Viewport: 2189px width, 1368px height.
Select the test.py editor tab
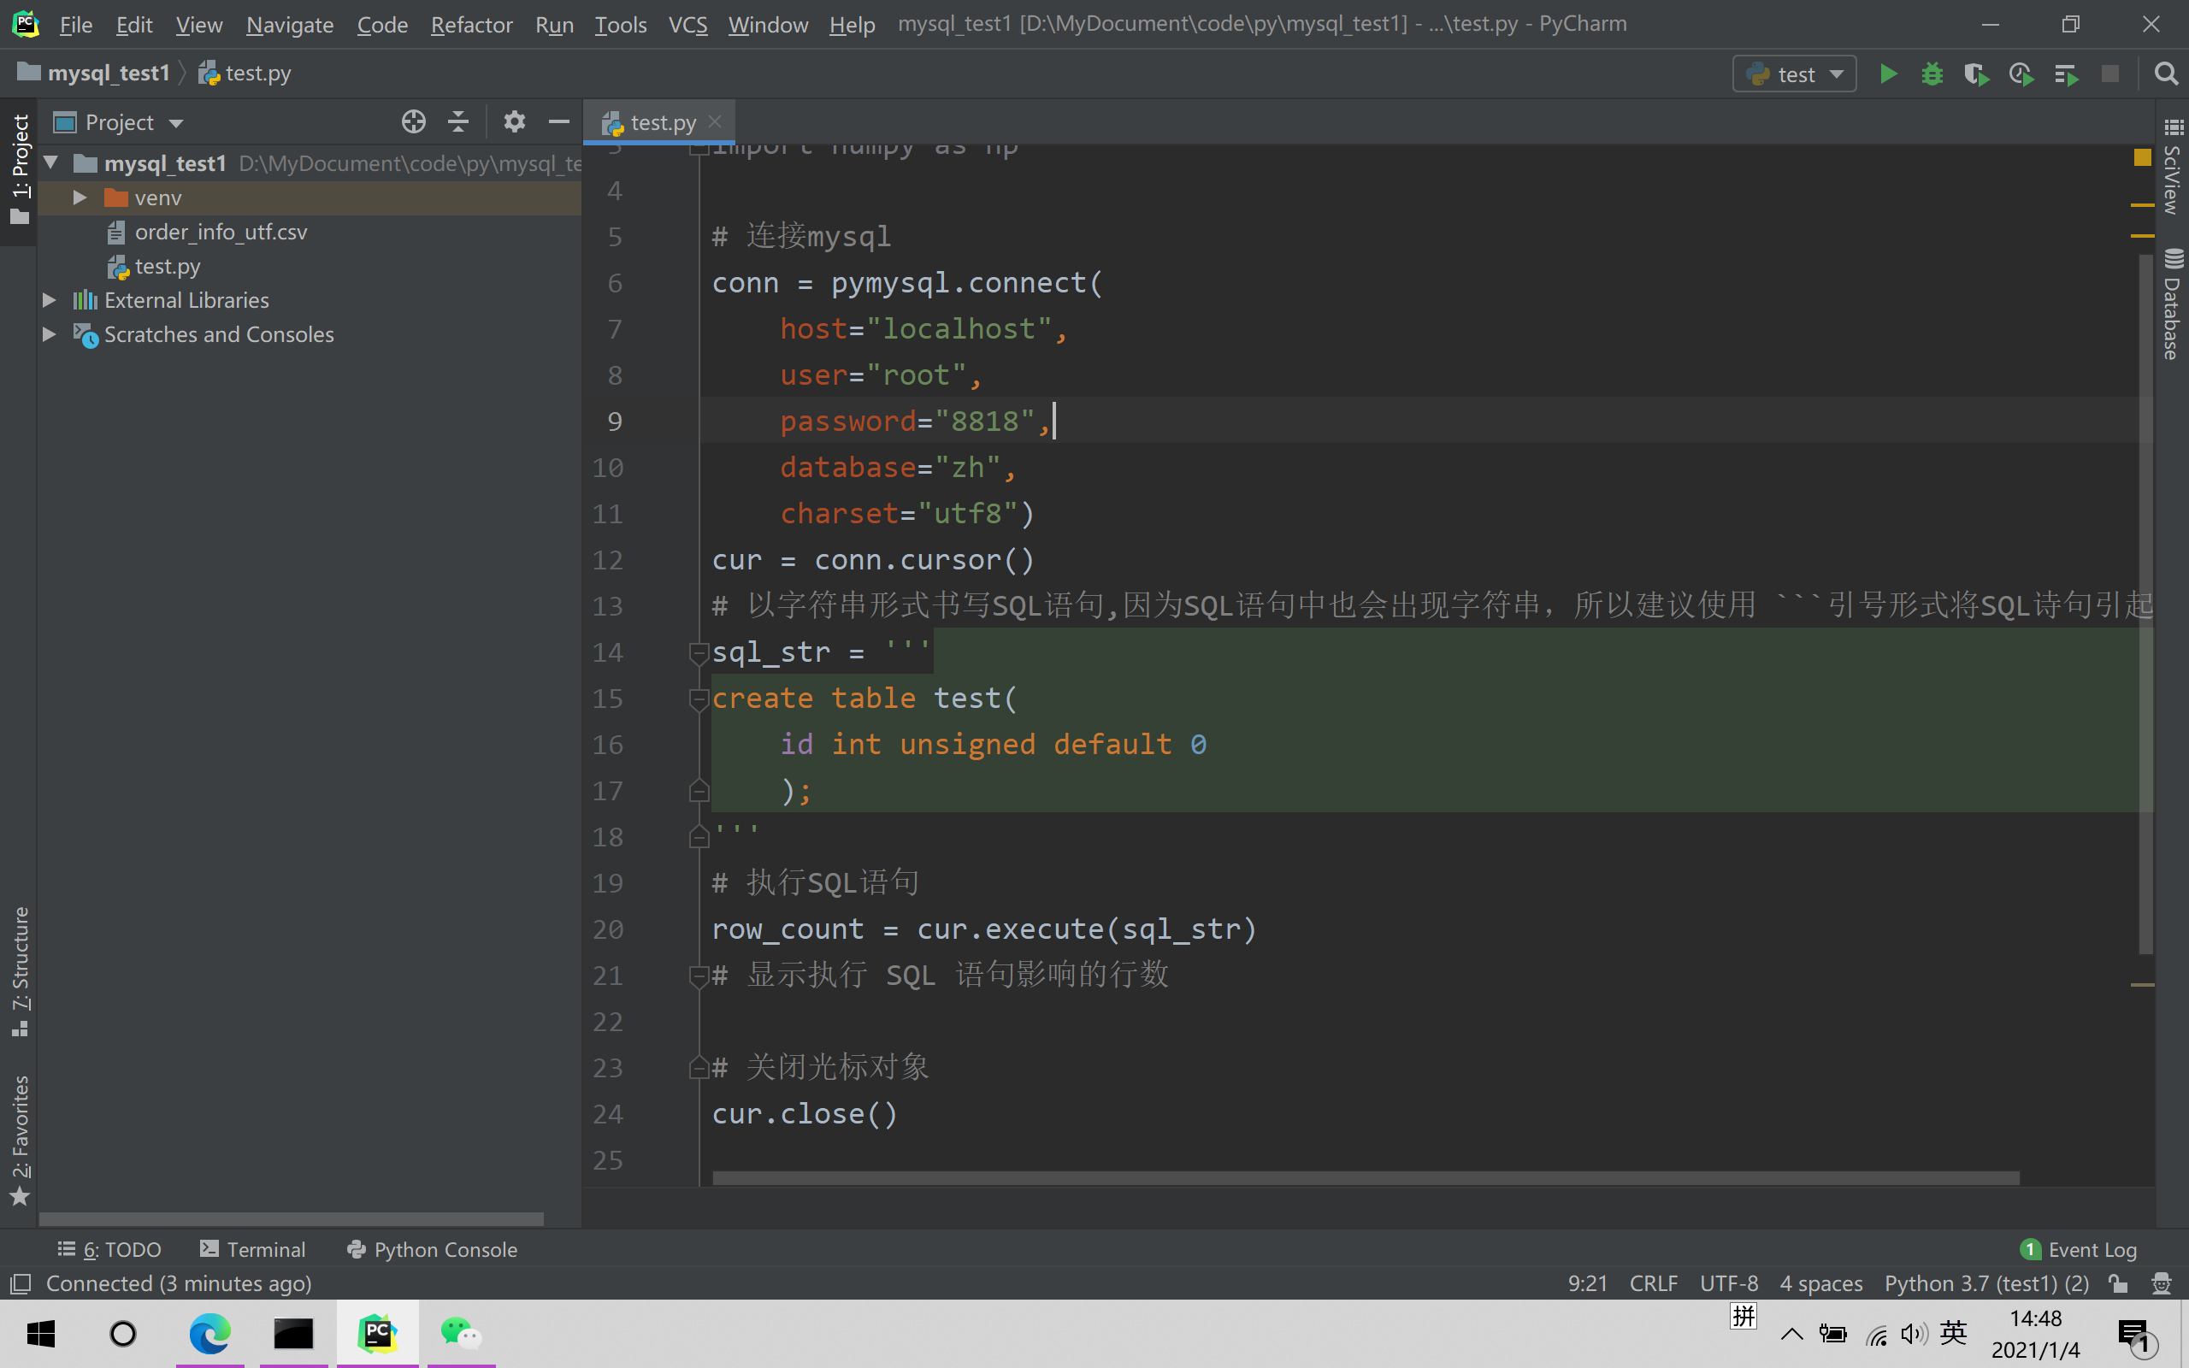(660, 122)
